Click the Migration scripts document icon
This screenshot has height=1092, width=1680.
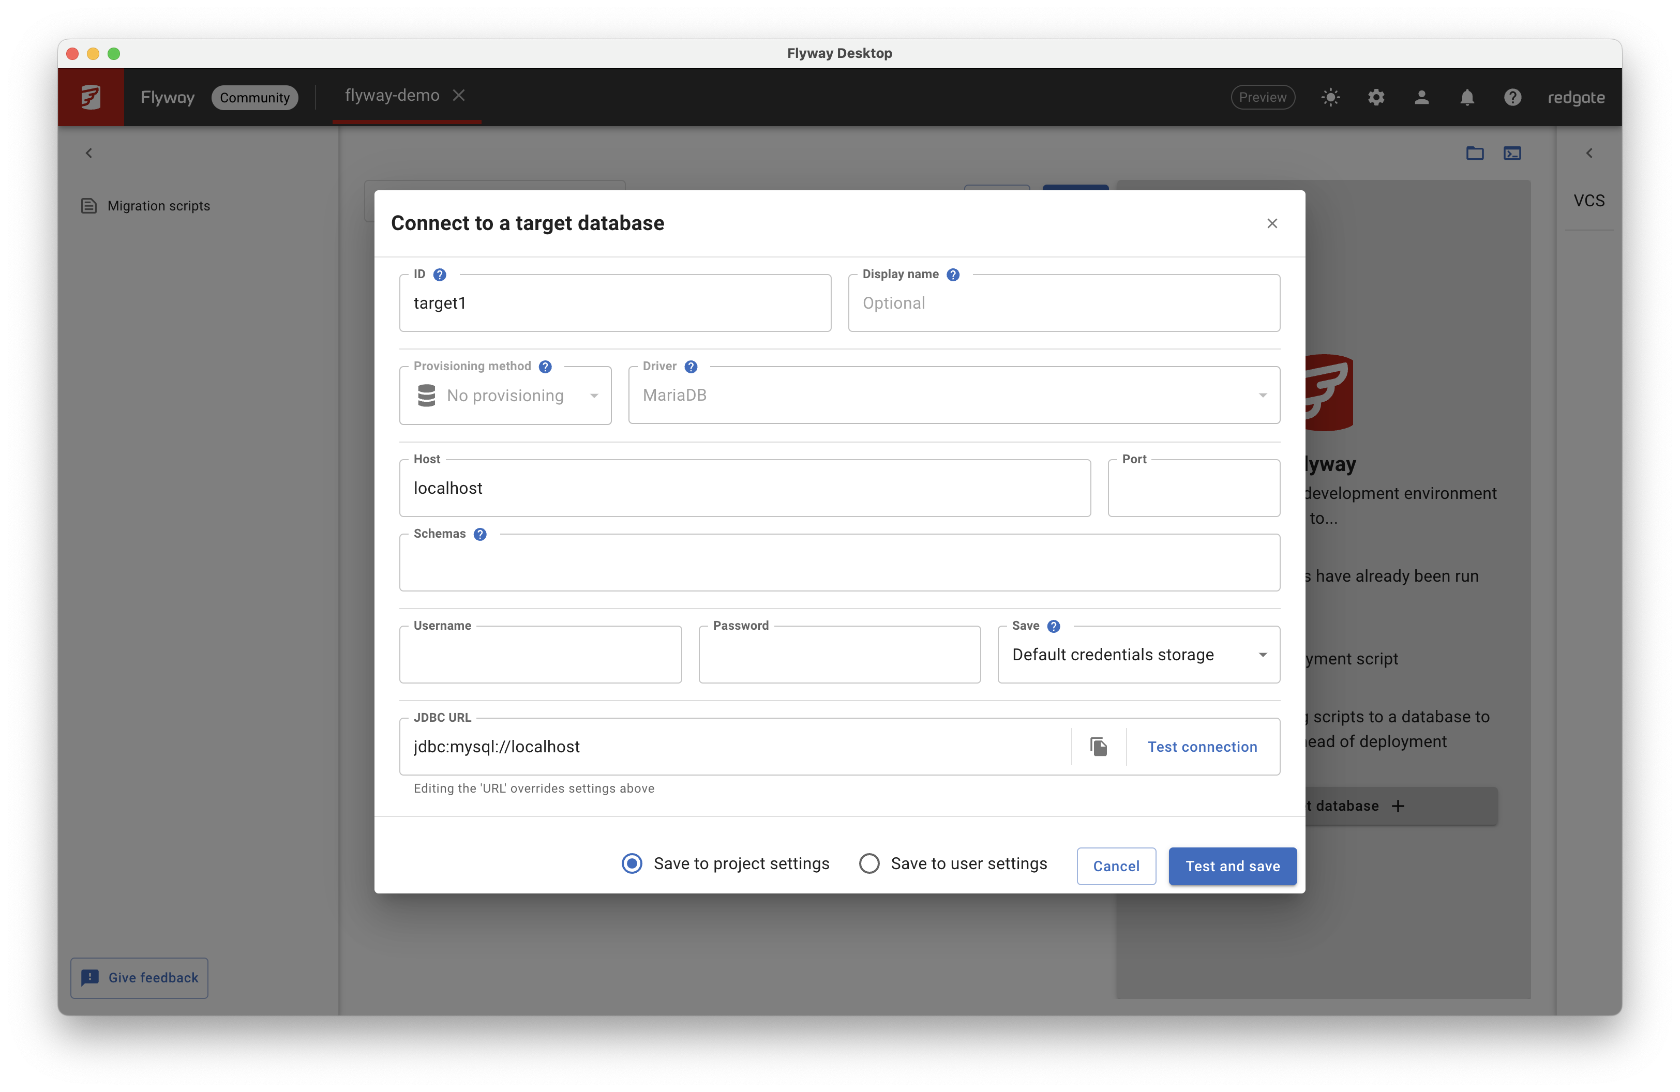[x=89, y=206]
